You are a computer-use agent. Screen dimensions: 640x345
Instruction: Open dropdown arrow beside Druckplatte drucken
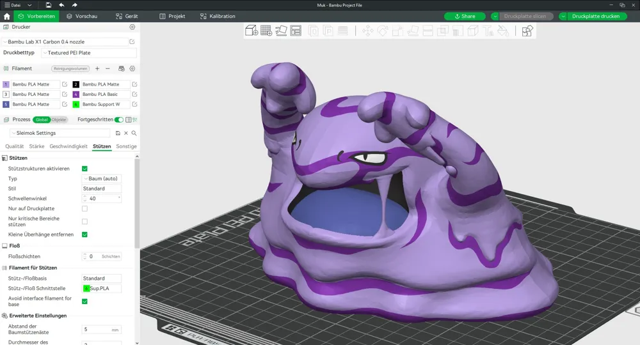563,17
